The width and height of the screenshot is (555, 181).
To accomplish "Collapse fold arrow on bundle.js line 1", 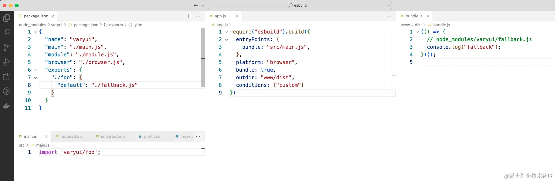I will pyautogui.click(x=417, y=32).
